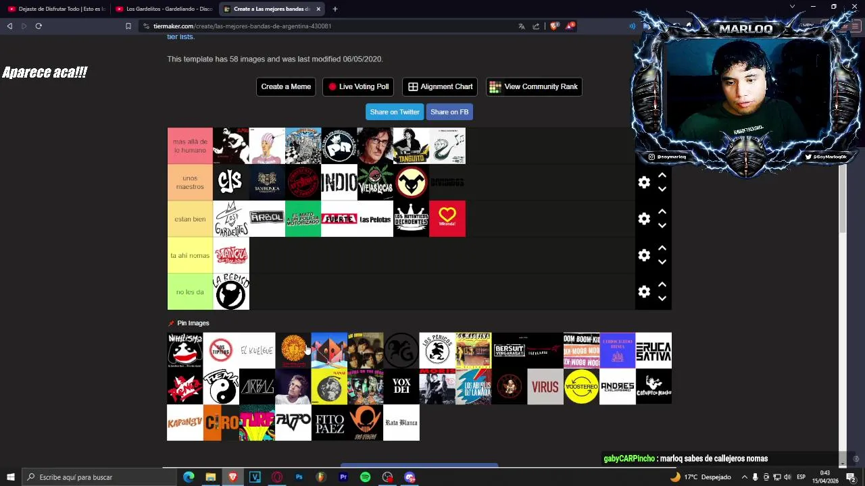Pick the Viejas Locas logo
The width and height of the screenshot is (865, 486).
(375, 182)
